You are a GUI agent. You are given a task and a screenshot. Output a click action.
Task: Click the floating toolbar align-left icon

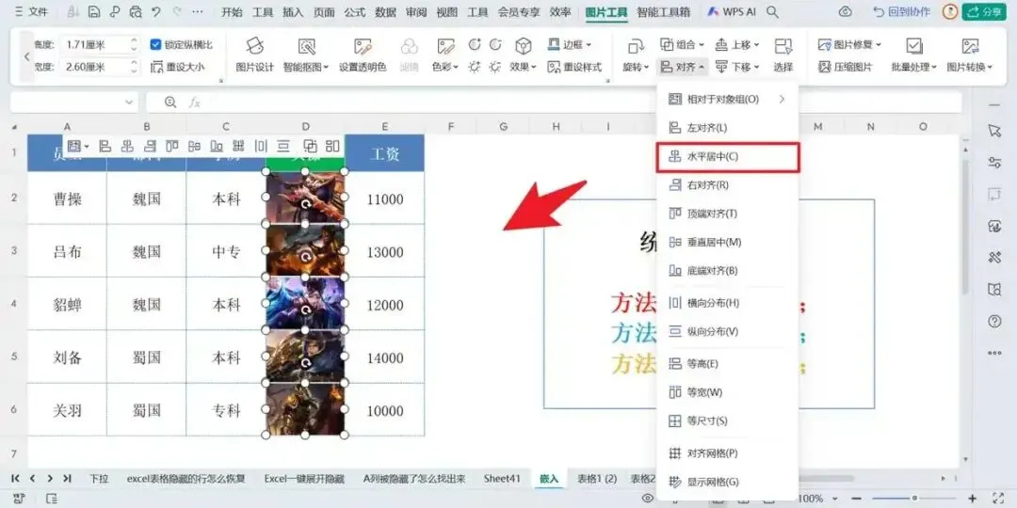pos(105,147)
